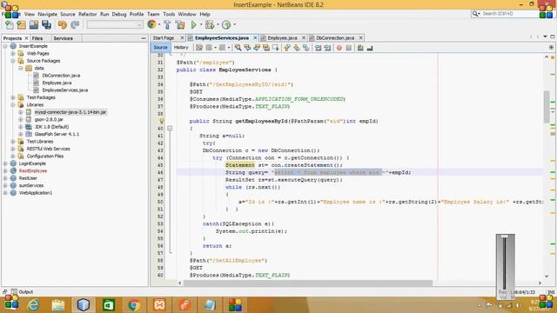Click the Search input field
This screenshot has height=313, width=557.
508,14
